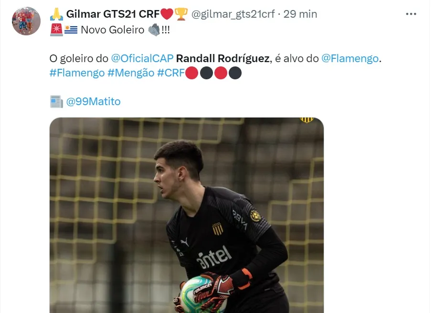434x313 pixels.
Task: Open the three-dot more options menu
Action: point(411,14)
